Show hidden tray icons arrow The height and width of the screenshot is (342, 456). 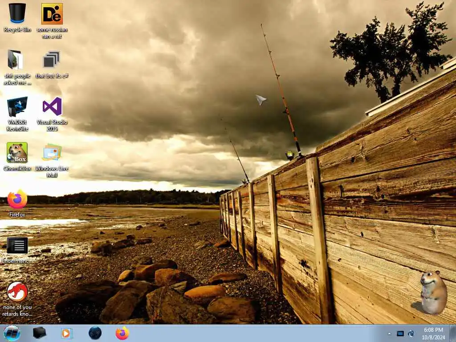pos(389,334)
